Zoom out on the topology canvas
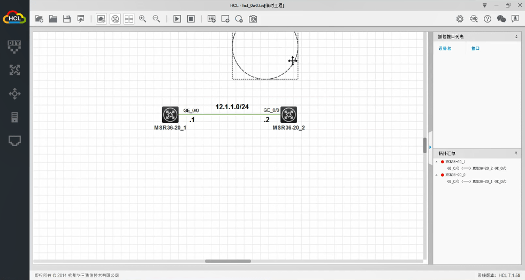Viewport: 525px width, 280px height. [x=157, y=19]
